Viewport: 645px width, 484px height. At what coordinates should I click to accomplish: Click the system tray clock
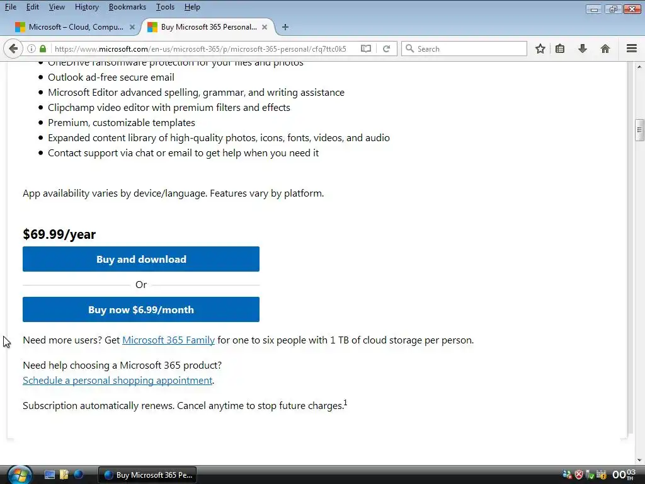(x=624, y=475)
